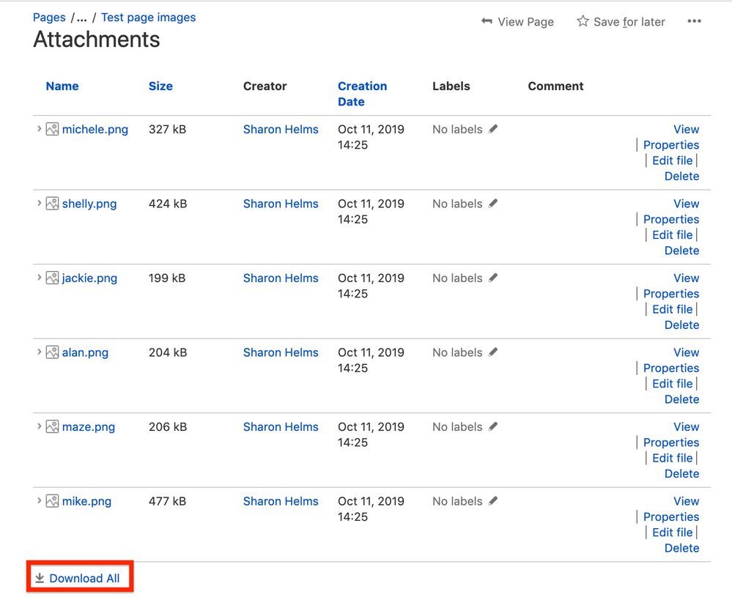Delete the maze.png attachment

coord(681,473)
